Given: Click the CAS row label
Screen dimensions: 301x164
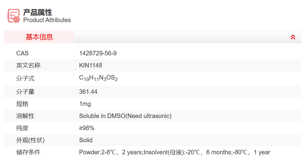Looking at the screenshot, I should coord(22,53).
